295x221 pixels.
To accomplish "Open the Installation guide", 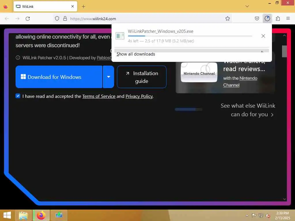I will (142, 77).
